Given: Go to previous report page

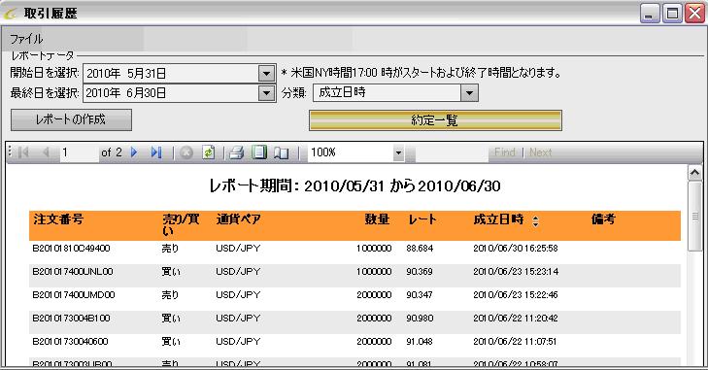Looking at the screenshot, I should coord(46,152).
